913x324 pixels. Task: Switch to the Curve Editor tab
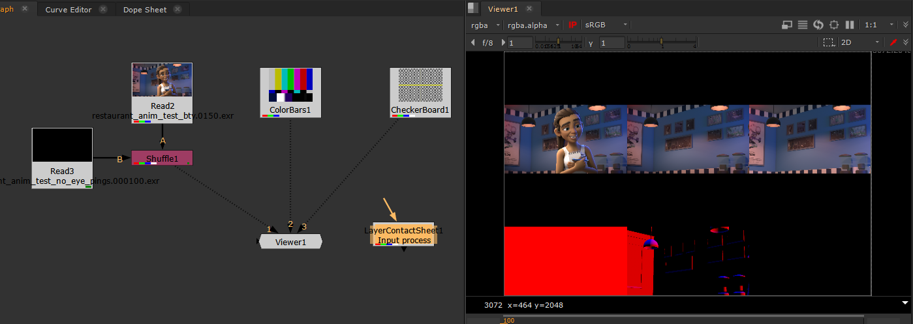(69, 10)
